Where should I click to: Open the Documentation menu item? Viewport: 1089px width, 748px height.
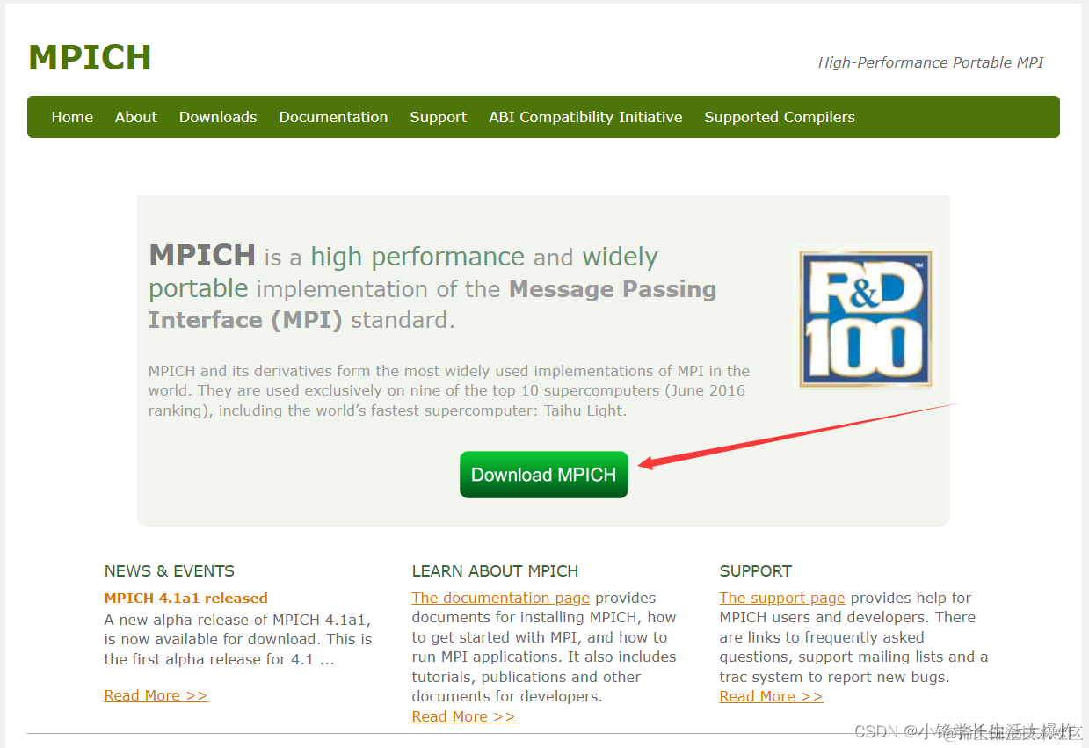(x=333, y=117)
